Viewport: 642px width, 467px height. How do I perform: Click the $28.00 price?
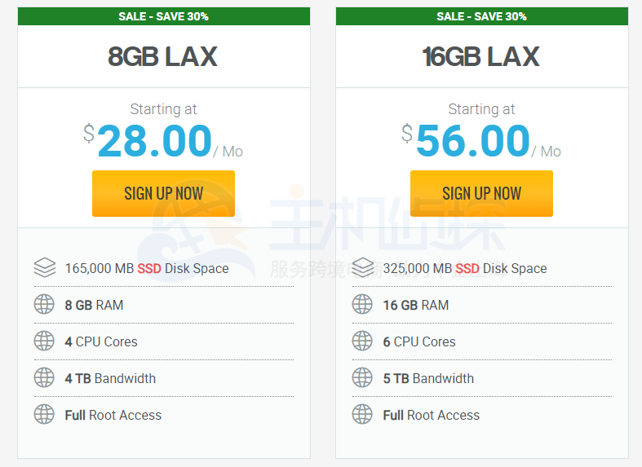tap(154, 141)
